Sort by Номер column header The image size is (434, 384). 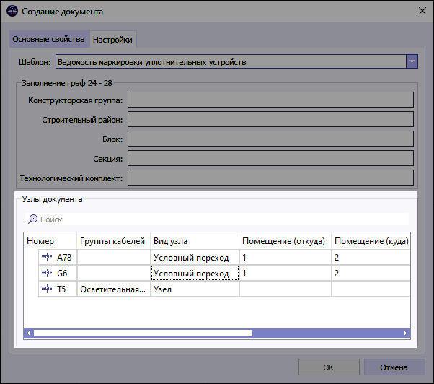(50, 241)
